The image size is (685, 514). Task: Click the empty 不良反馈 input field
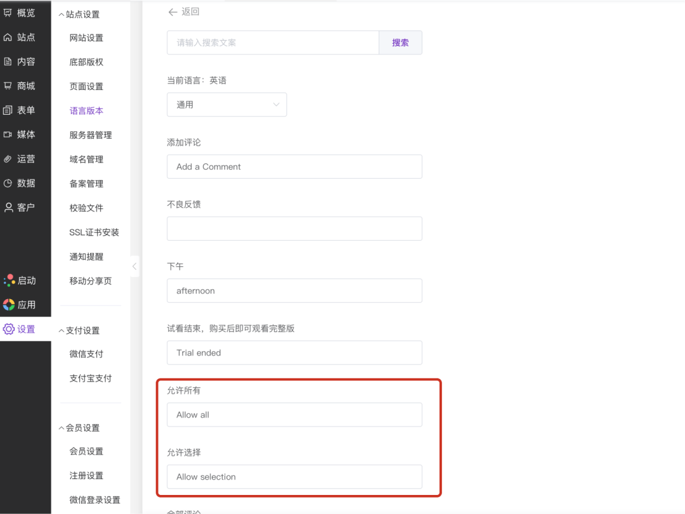click(x=294, y=229)
